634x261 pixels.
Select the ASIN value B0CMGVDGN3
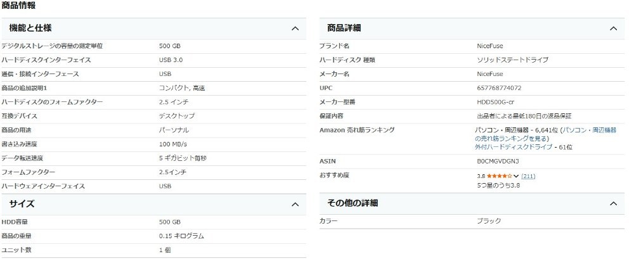498,162
